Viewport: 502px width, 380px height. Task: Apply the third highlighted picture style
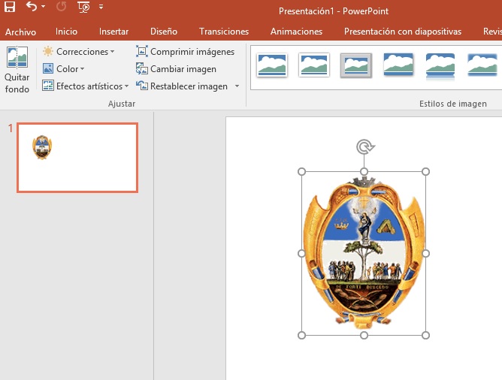click(x=355, y=65)
